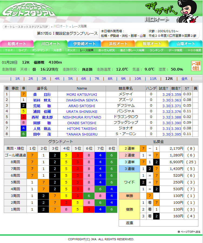
Task: Click TANAKA SHIGERU name link
Action: [x=82, y=134]
